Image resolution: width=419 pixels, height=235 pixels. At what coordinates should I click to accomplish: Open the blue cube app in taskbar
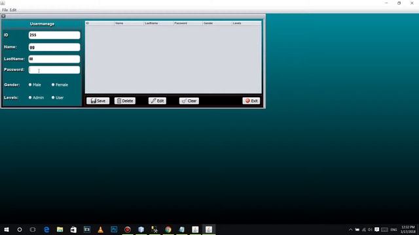pos(141,229)
